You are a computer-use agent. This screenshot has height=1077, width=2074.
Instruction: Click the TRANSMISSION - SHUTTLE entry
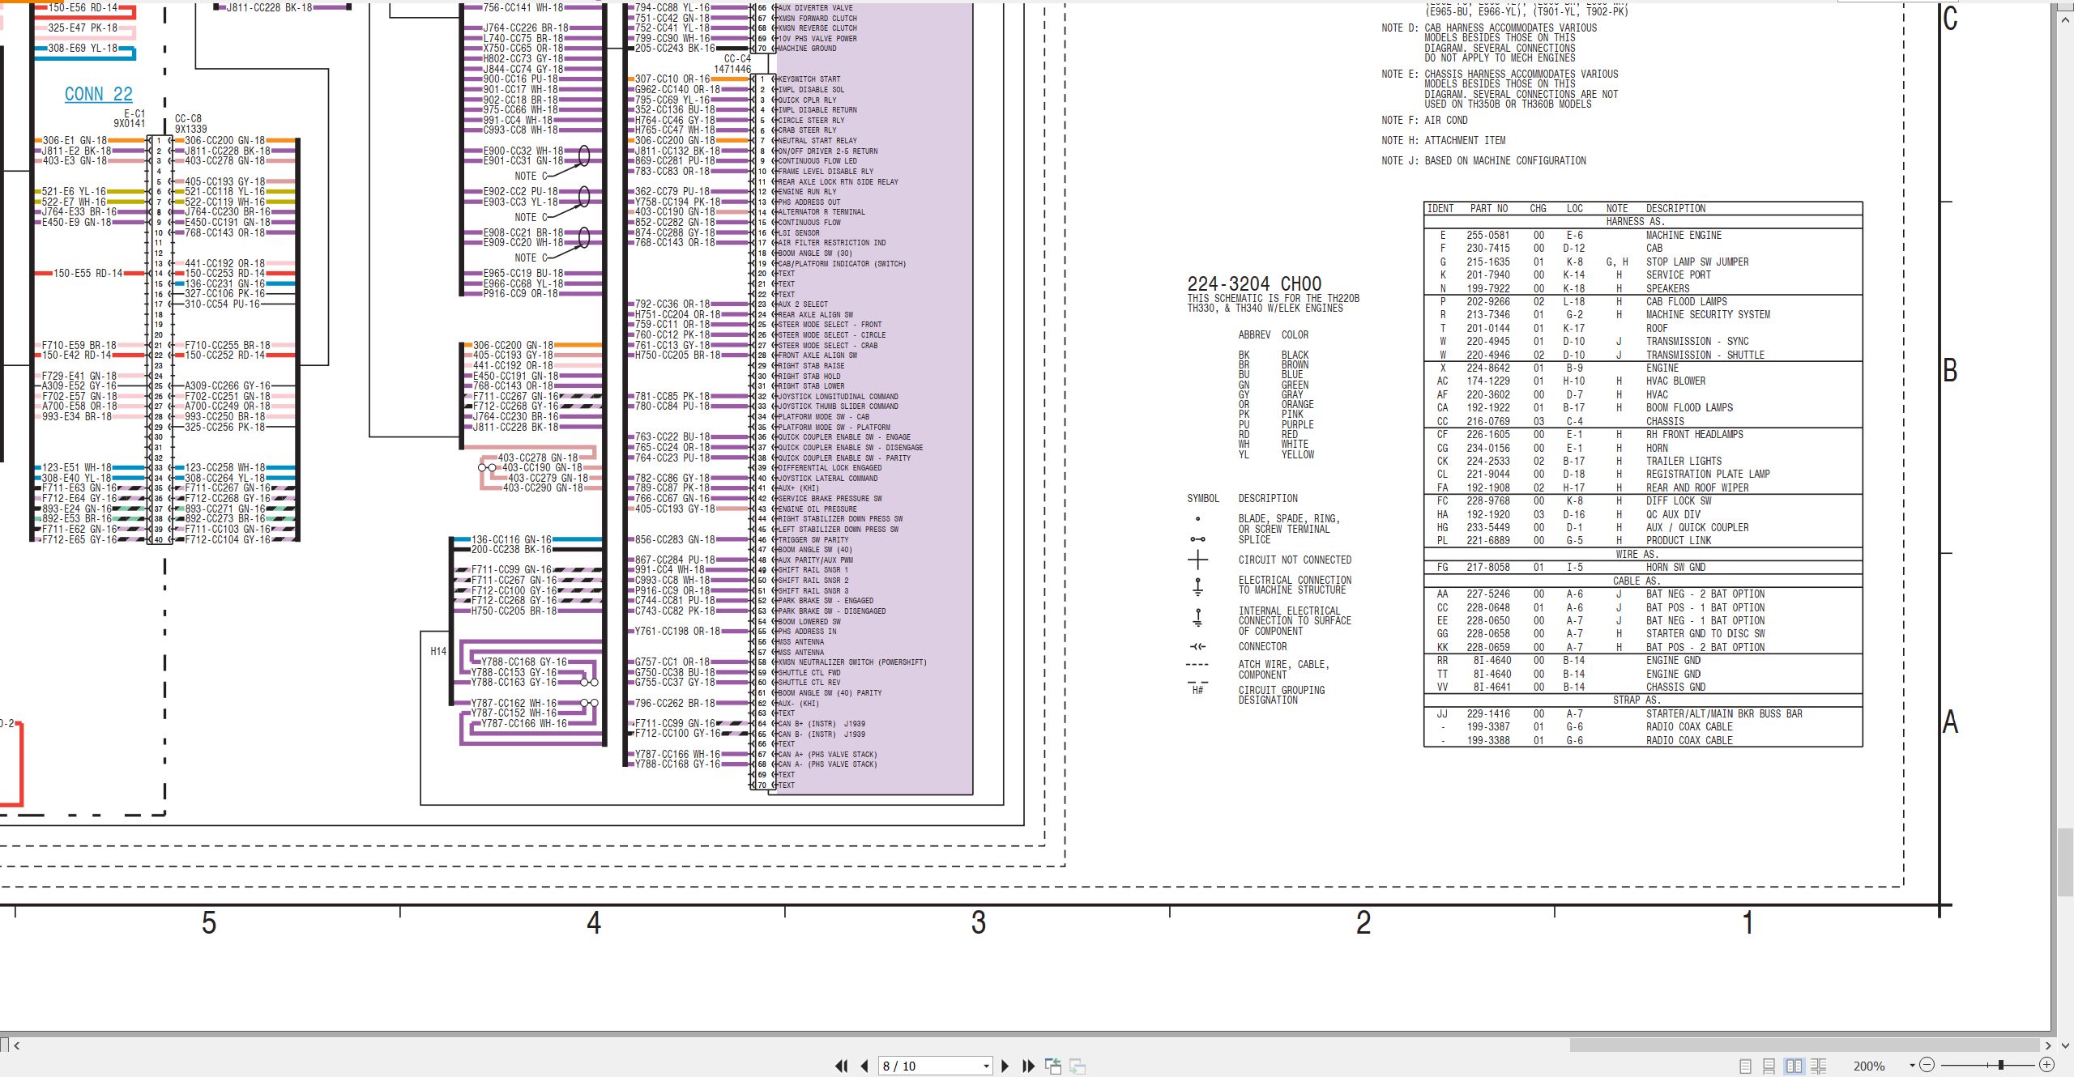(x=1705, y=355)
